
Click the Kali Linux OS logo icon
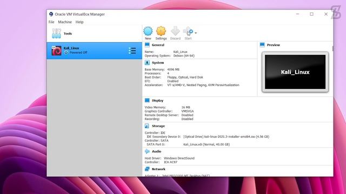56,51
